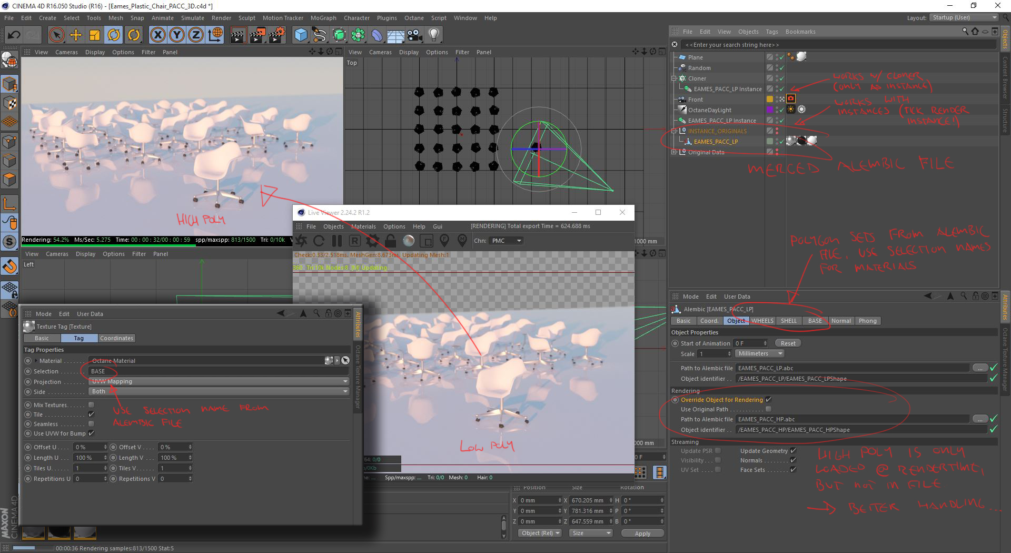Toggle the Z axis lock
Image resolution: width=1011 pixels, height=553 pixels.
pos(196,35)
